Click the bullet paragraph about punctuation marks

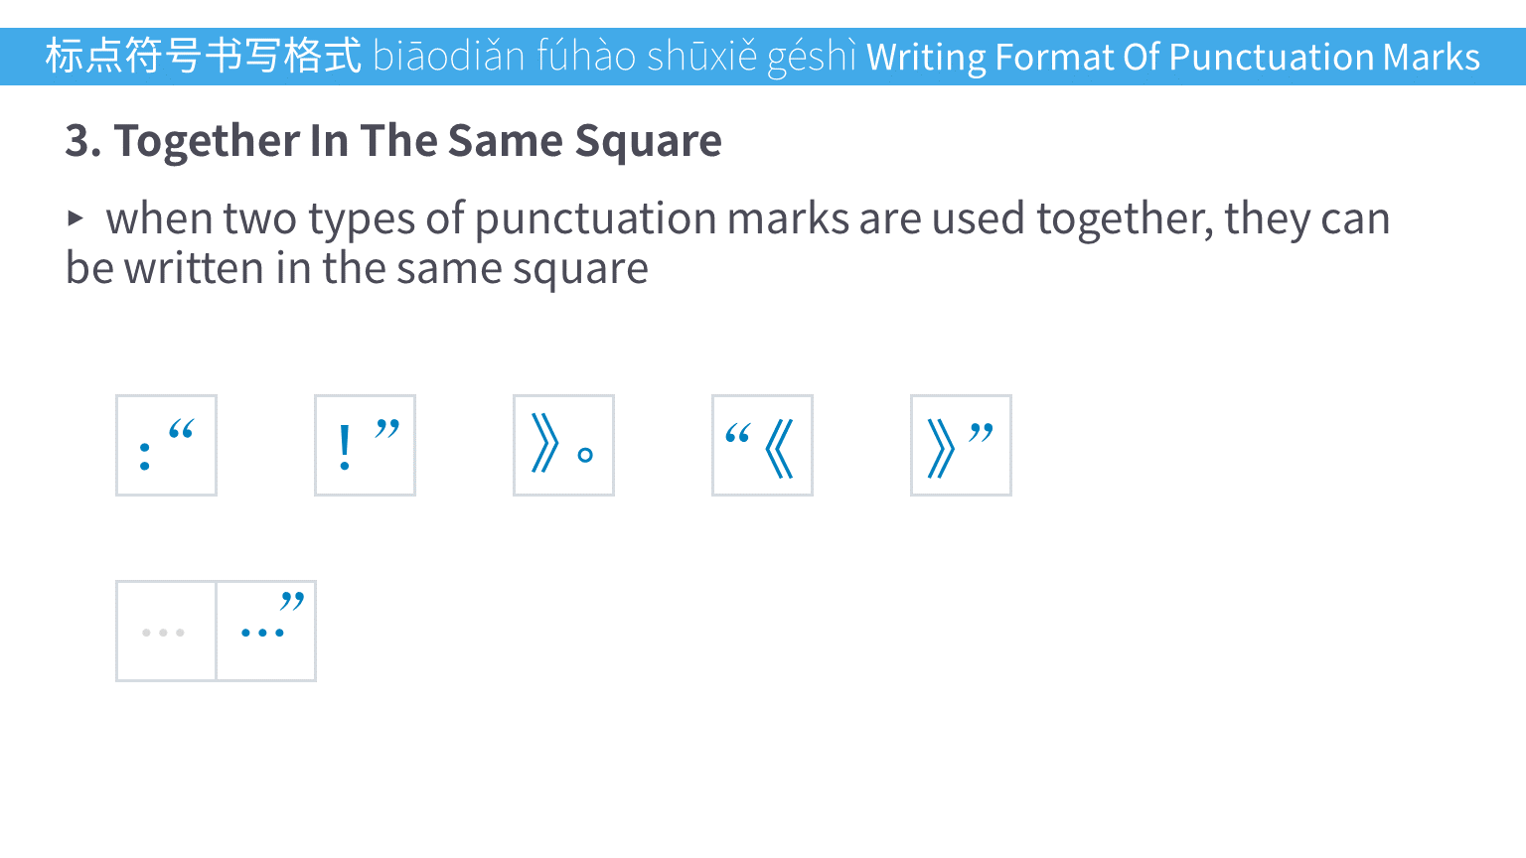[727, 243]
